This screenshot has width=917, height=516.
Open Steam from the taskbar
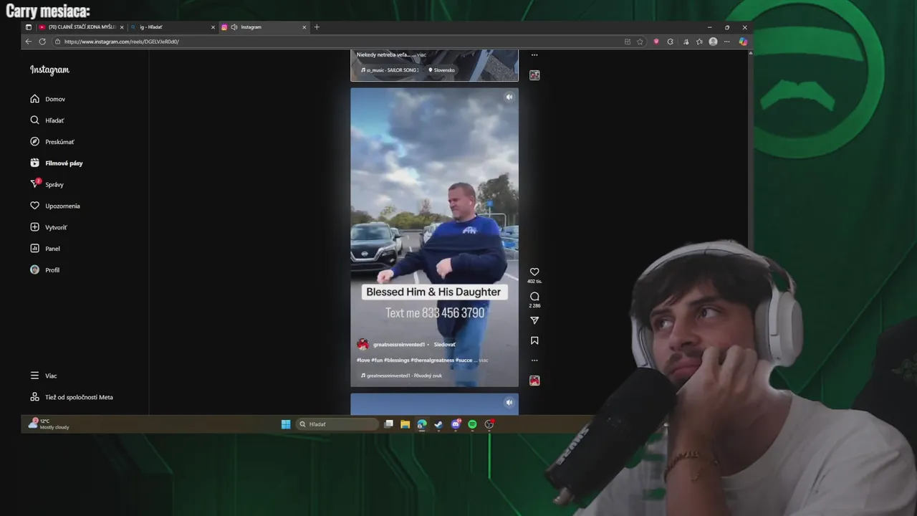click(x=438, y=424)
